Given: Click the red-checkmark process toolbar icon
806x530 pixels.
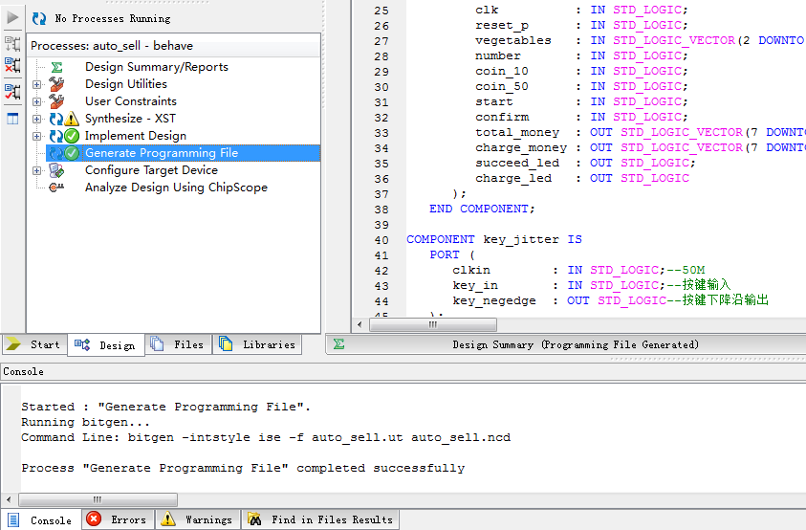Looking at the screenshot, I should point(12,92).
